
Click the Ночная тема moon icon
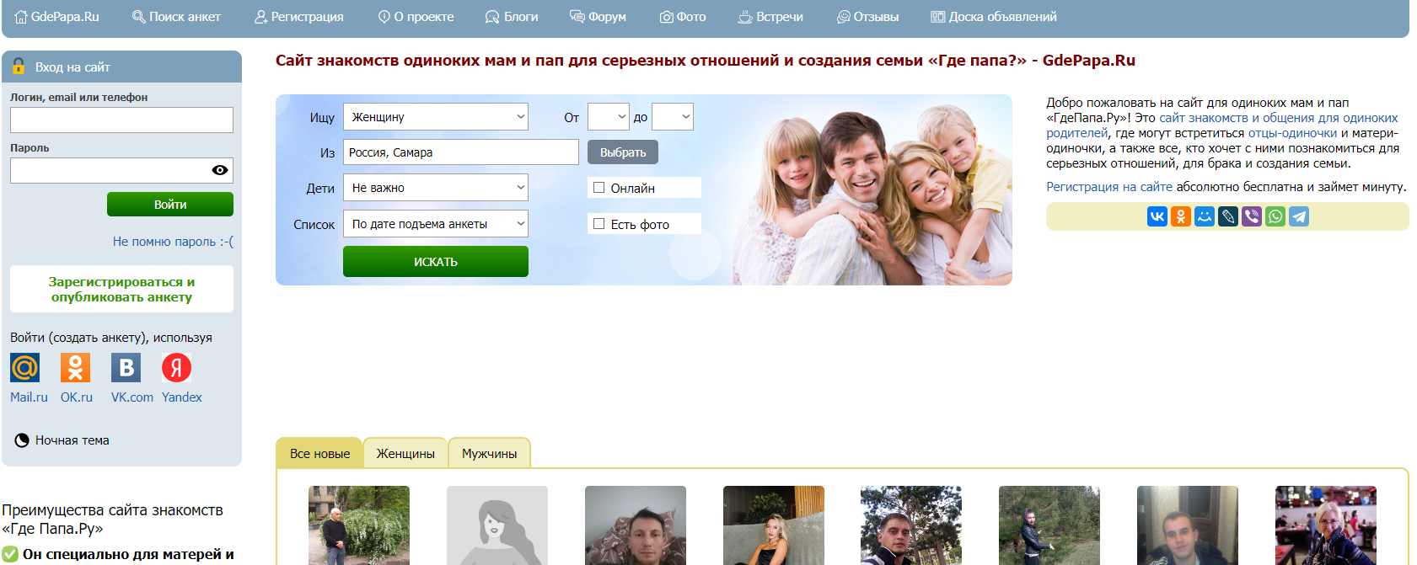coord(22,440)
